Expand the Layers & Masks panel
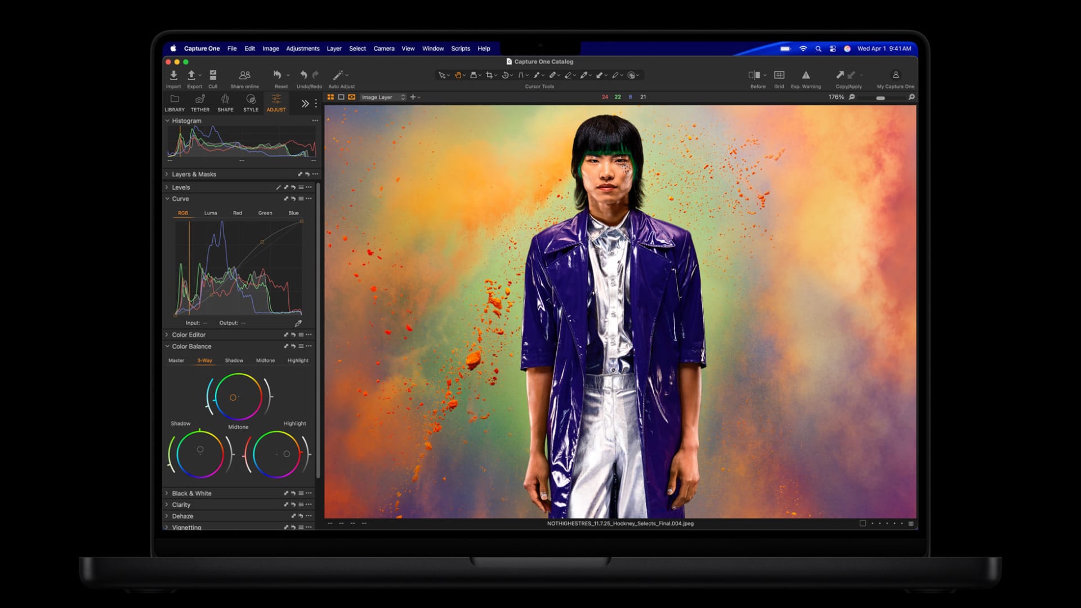This screenshot has width=1081, height=608. [x=167, y=174]
